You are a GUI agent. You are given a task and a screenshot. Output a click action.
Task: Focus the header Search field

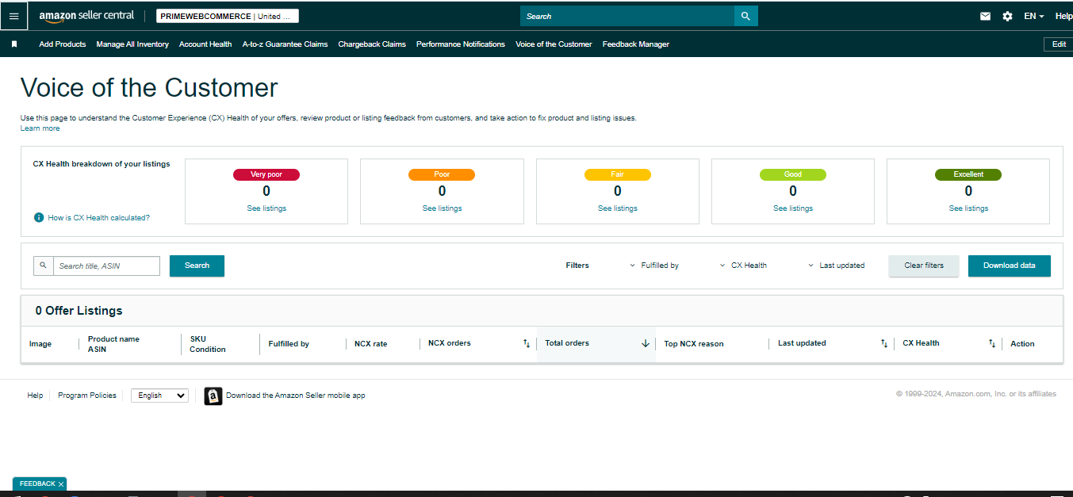tap(627, 16)
